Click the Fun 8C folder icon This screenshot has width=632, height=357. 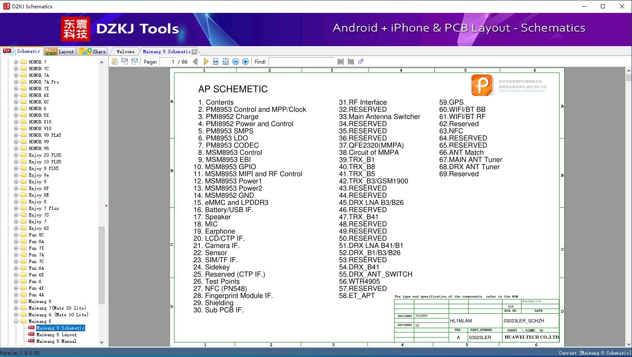pyautogui.click(x=24, y=235)
